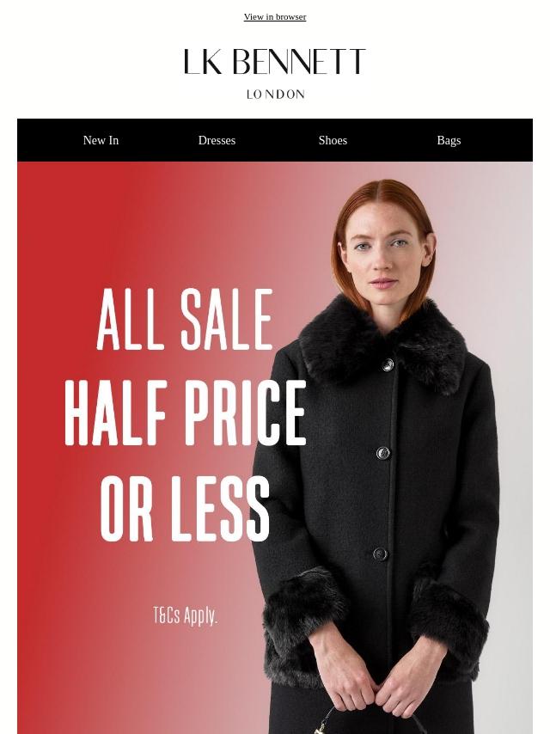Click the LK BENNETT logo wordmark
The height and width of the screenshot is (734, 550).
275,61
